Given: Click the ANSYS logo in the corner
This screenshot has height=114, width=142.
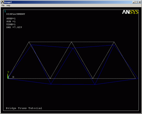Looking at the screenshot, I should 130,12.
